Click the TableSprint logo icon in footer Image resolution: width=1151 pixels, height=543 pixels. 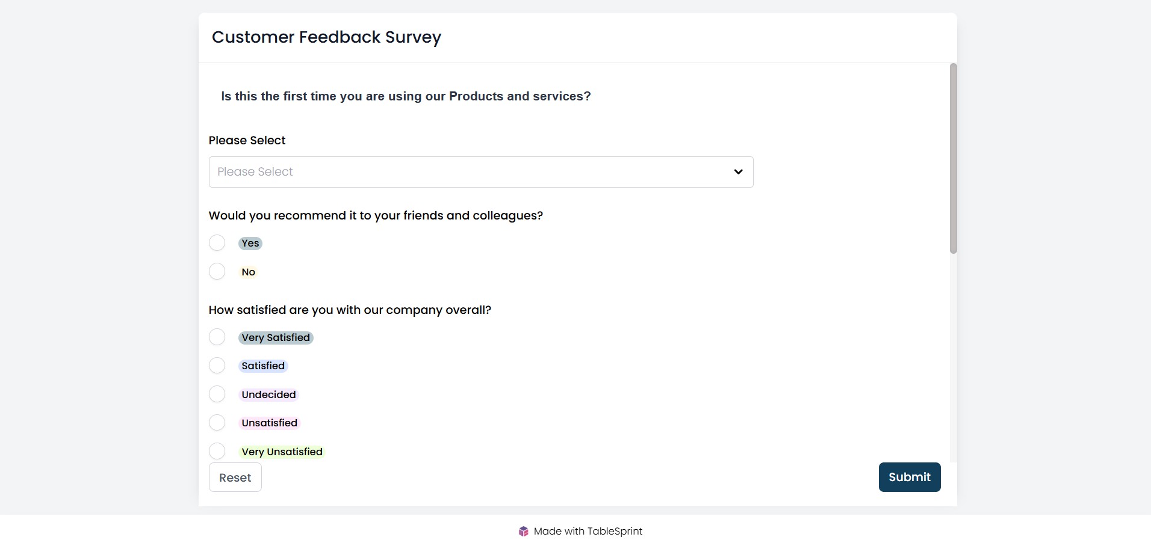pyautogui.click(x=524, y=532)
